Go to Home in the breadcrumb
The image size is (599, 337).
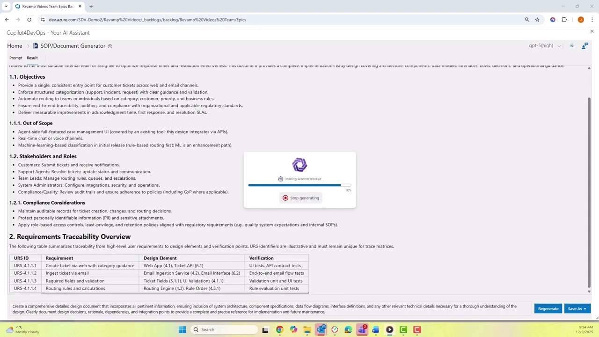click(x=15, y=46)
